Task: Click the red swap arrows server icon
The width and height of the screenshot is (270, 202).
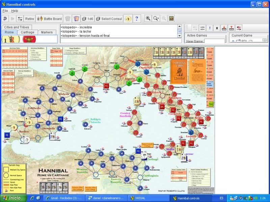Action: [239, 28]
